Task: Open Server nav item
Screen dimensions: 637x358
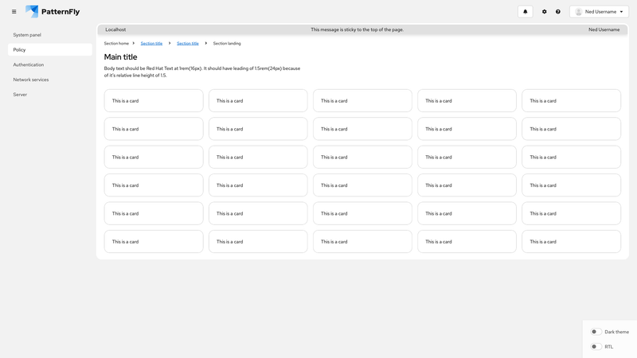Action: coord(50,95)
